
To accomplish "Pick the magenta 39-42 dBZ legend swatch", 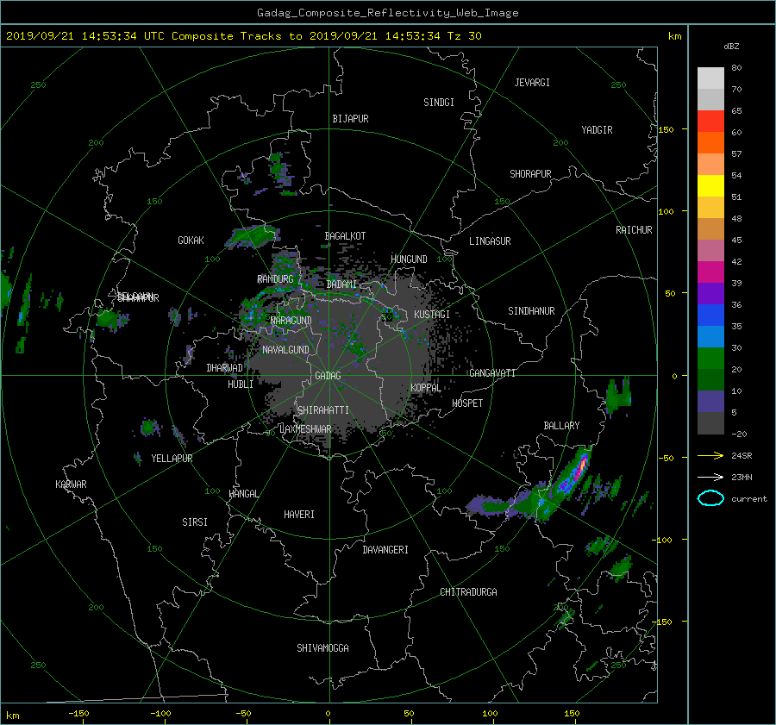I will point(710,272).
